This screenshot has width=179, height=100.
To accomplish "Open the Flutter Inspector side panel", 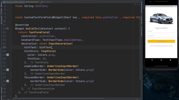I will click(142, 31).
